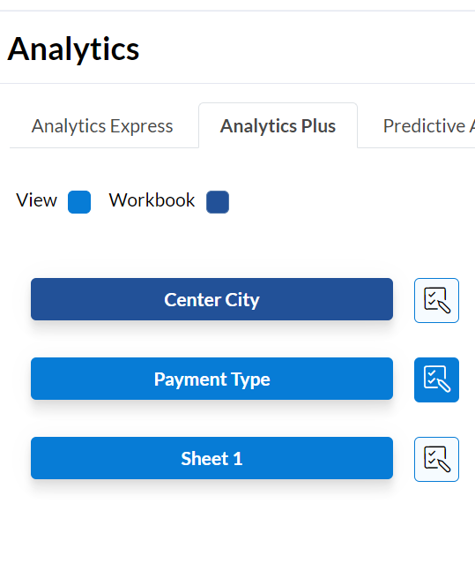Click the light blue Sheet 1 bar
475x571 pixels.
212,458
